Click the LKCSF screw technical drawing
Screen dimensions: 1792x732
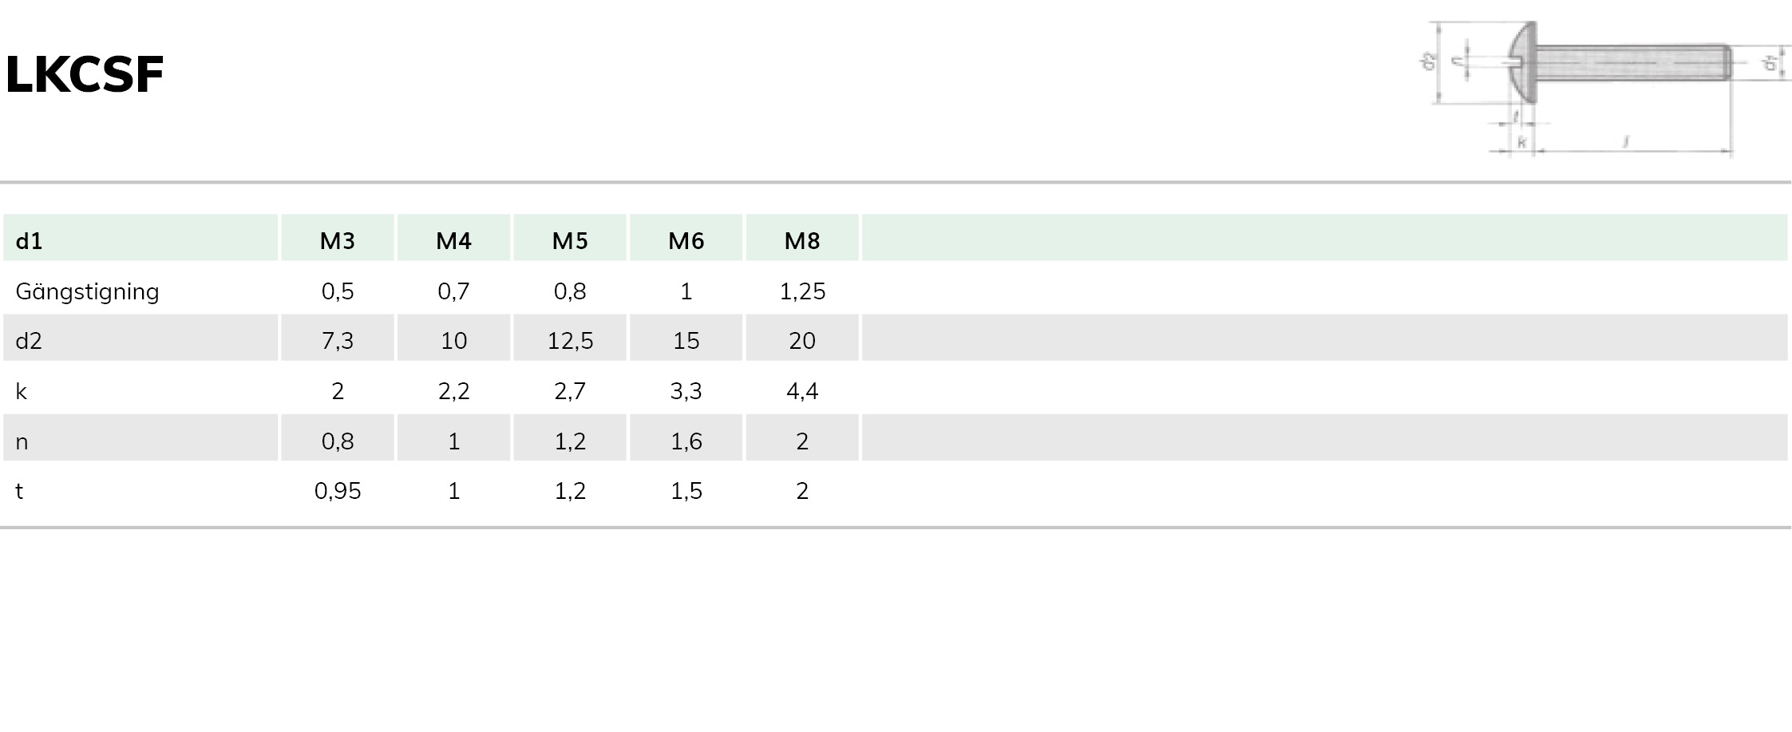[1605, 88]
